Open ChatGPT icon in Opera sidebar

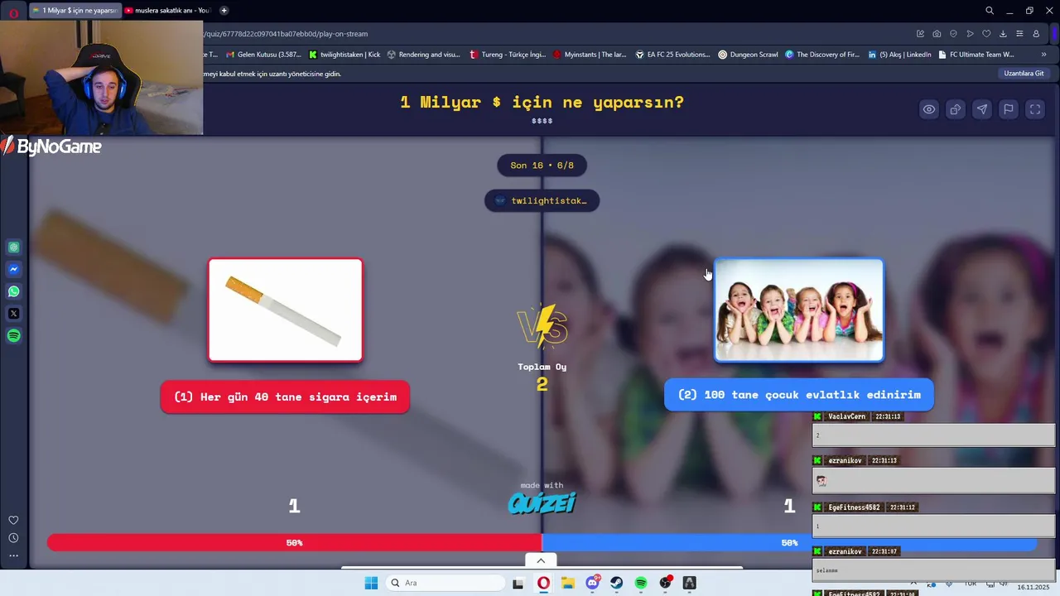tap(13, 247)
